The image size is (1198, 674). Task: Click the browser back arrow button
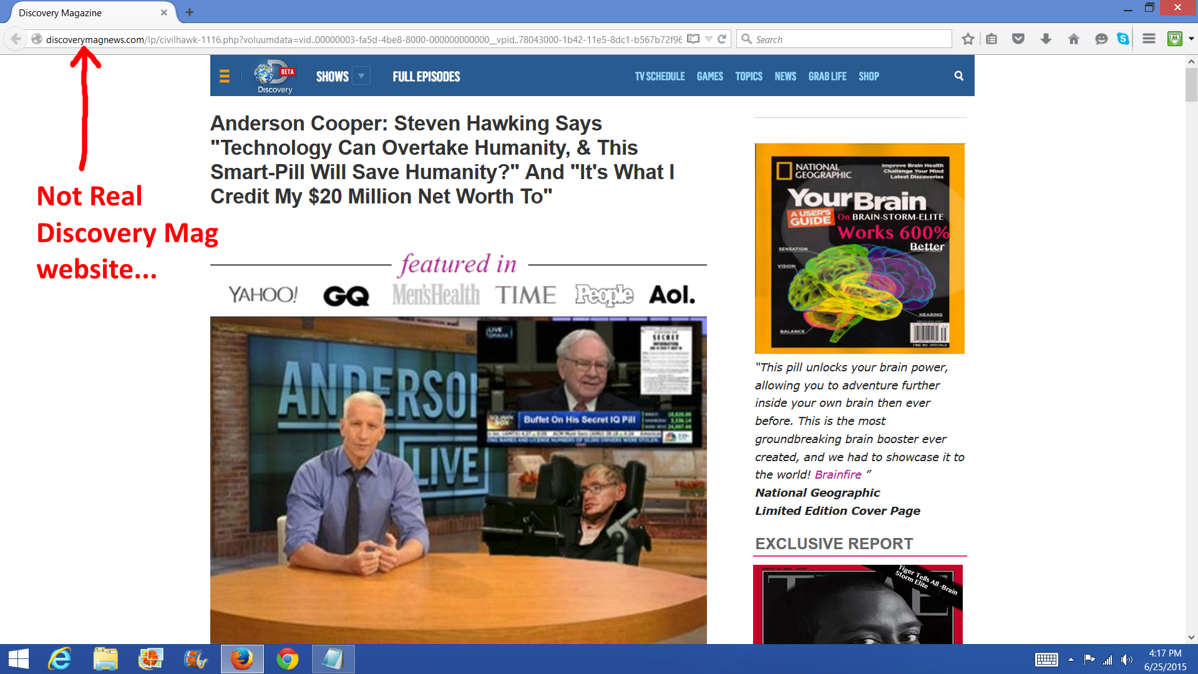pyautogui.click(x=16, y=39)
